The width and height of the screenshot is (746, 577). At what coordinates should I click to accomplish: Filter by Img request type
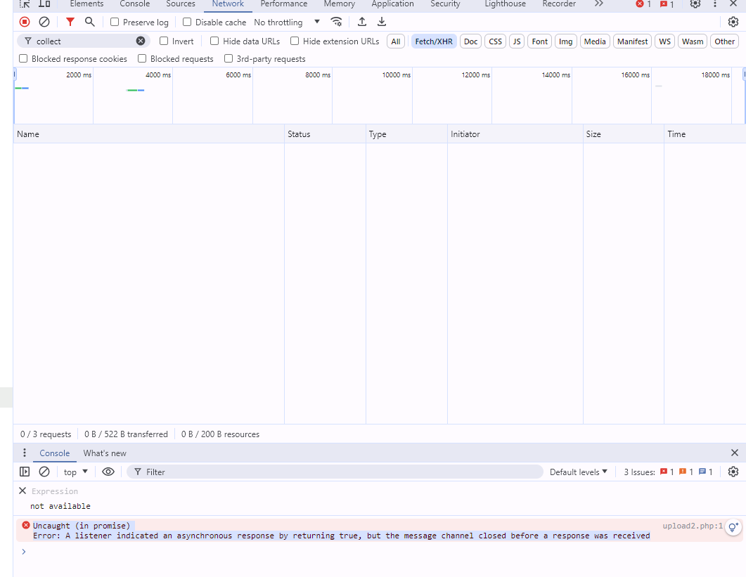click(566, 41)
